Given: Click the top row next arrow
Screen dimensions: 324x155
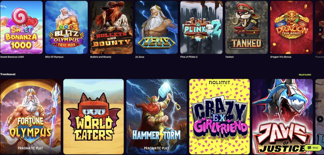Looking at the screenshot, I should coord(320,30).
